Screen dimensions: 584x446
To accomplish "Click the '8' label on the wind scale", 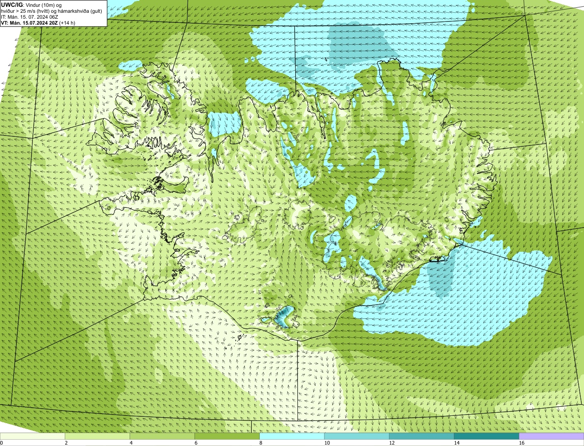I will pos(261,443).
